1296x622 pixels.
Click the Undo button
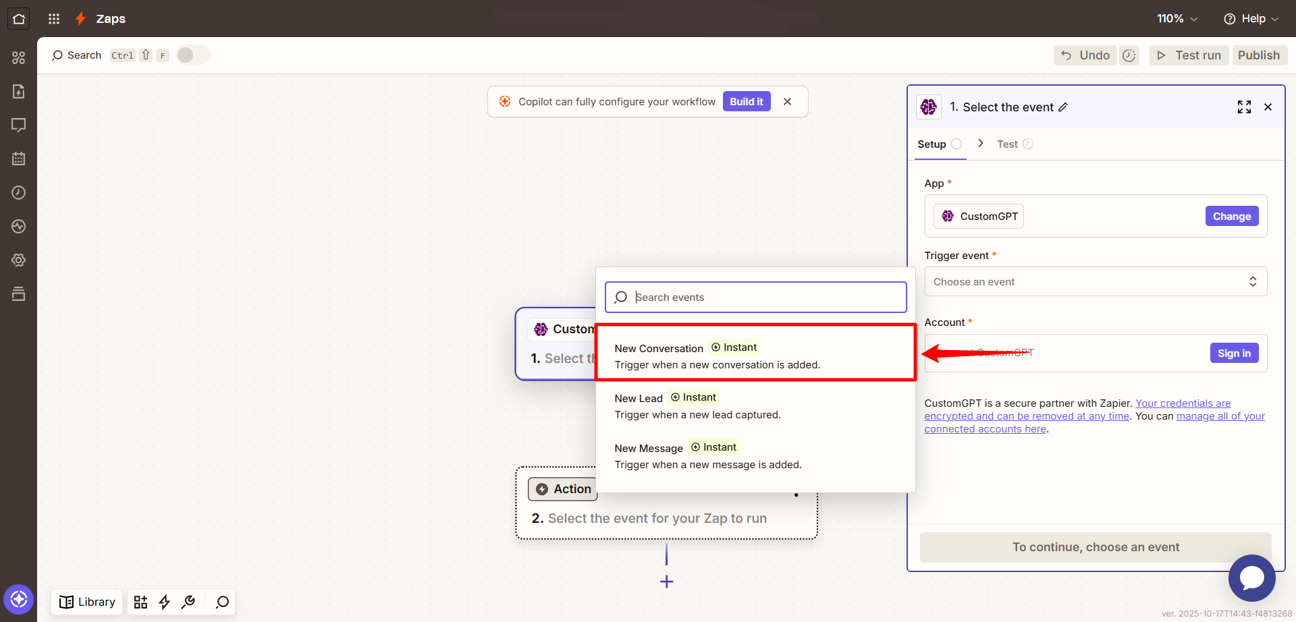[x=1085, y=55]
